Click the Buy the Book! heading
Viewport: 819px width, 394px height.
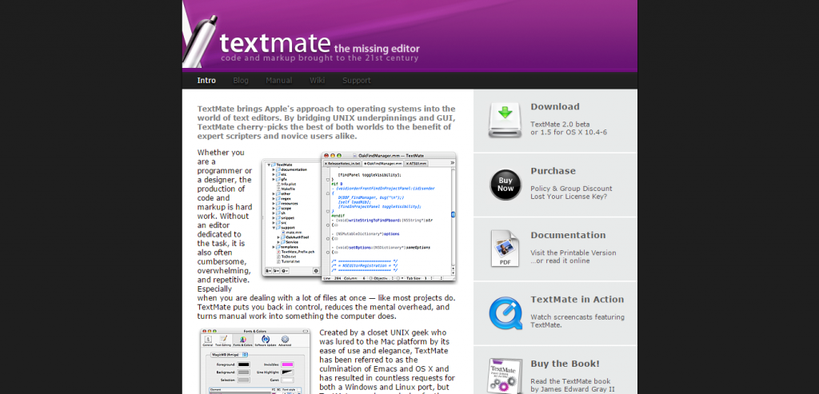(x=565, y=364)
